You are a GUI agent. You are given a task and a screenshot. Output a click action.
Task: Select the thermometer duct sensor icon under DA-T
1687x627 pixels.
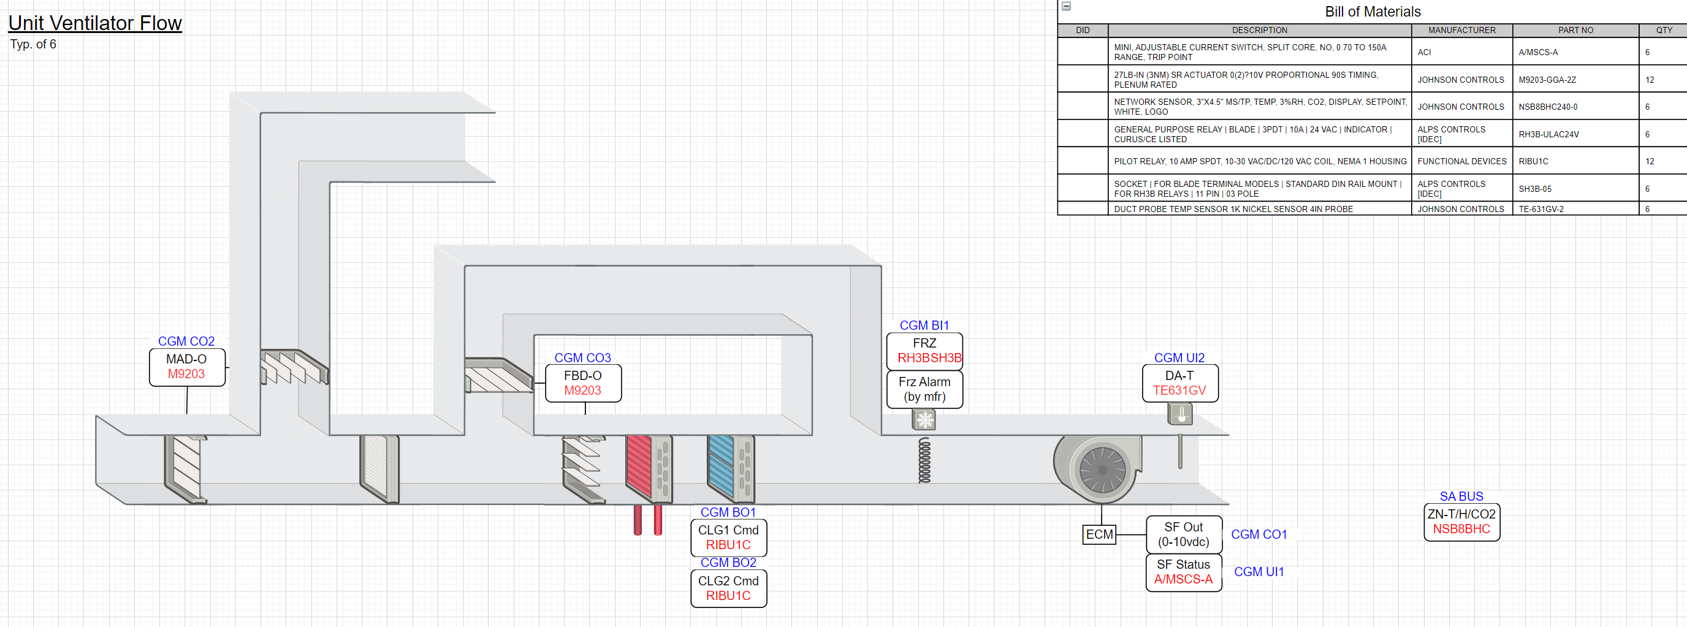(x=1179, y=414)
